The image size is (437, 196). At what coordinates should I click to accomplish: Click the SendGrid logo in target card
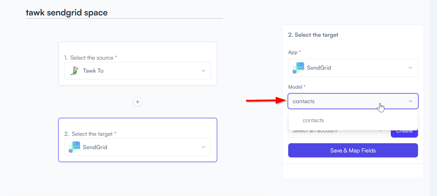pyautogui.click(x=74, y=147)
